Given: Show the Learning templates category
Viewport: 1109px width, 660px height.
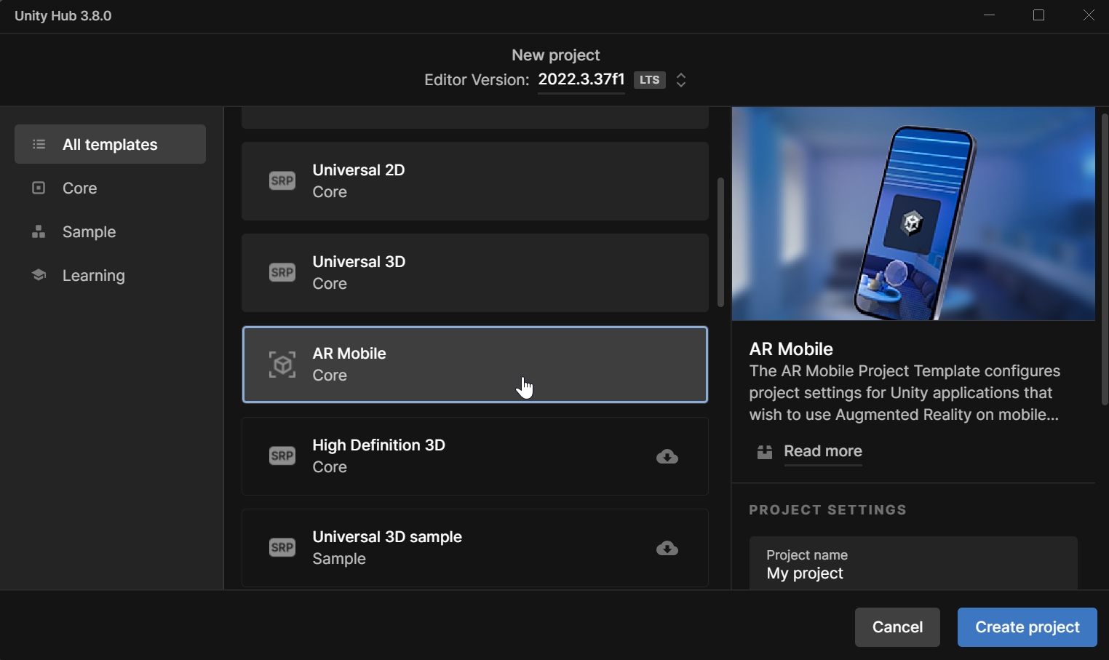Looking at the screenshot, I should [110, 275].
